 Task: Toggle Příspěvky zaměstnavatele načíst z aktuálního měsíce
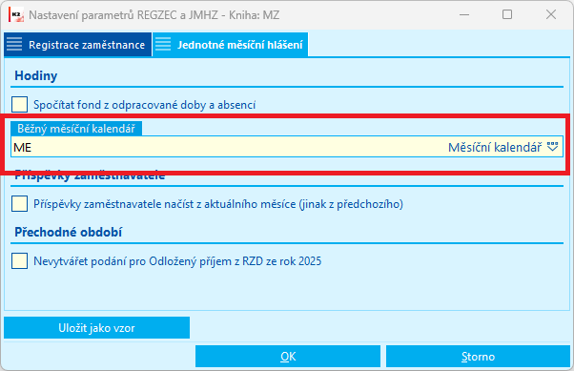(19, 204)
